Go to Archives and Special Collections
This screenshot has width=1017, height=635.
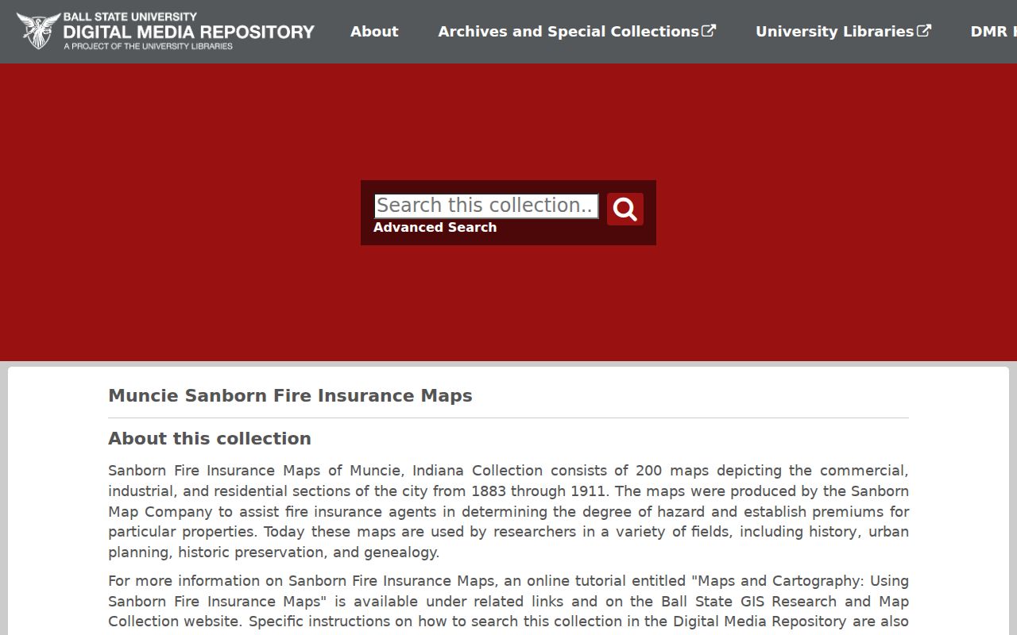(x=577, y=32)
